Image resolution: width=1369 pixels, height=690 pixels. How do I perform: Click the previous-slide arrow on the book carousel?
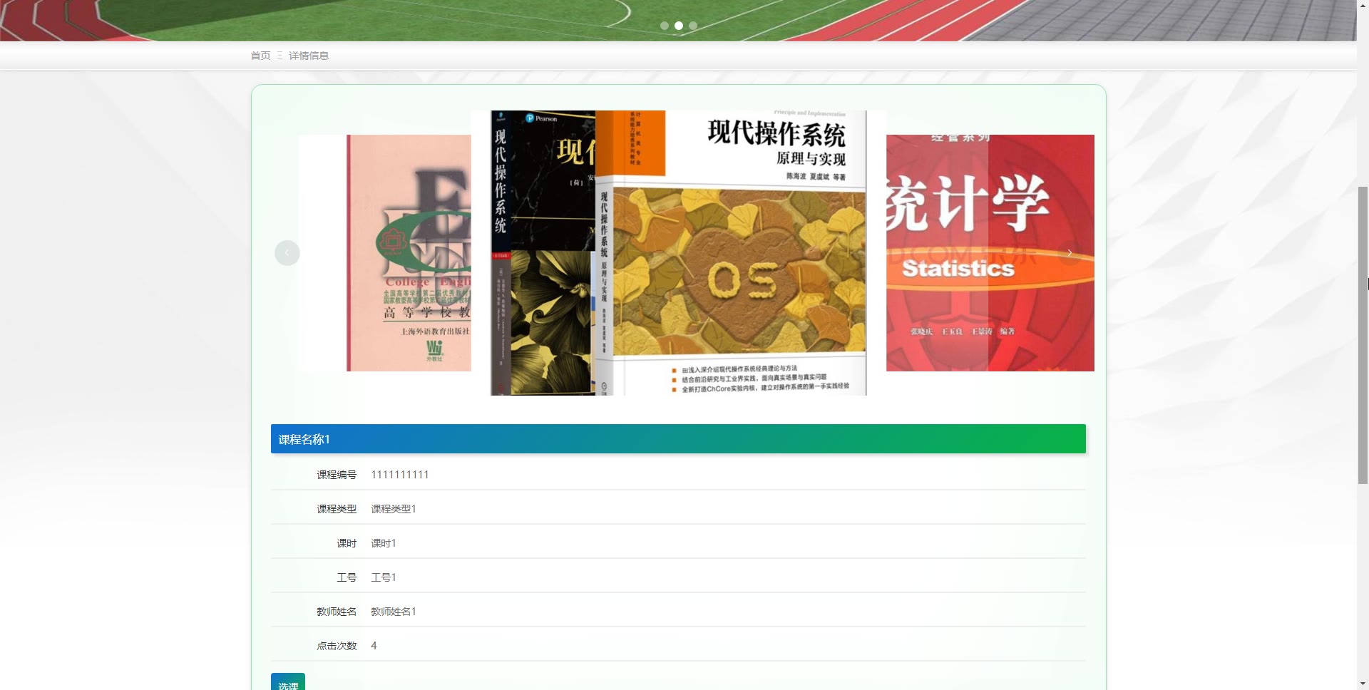287,253
